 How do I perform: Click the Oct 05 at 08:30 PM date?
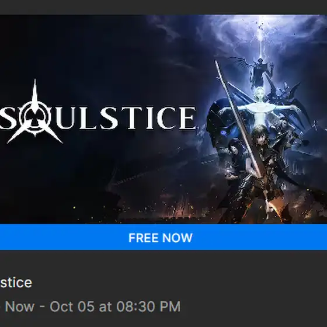point(115,307)
